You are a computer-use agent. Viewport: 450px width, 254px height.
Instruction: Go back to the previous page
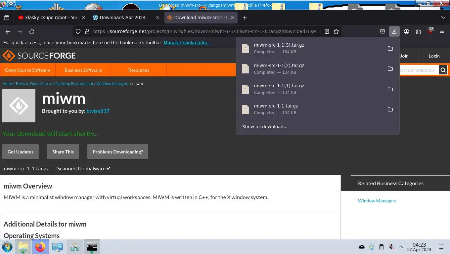8,31
